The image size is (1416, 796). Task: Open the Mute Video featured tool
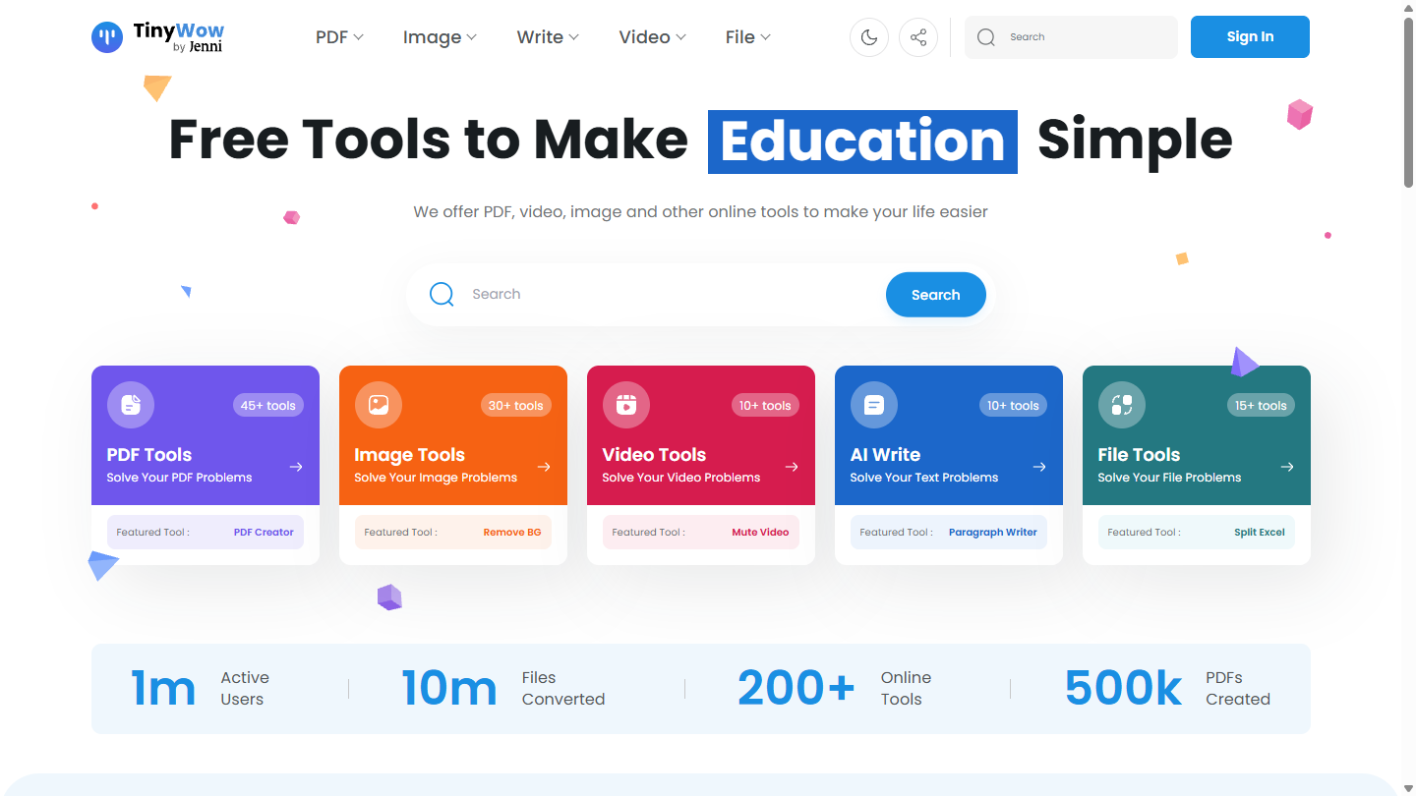pos(760,533)
